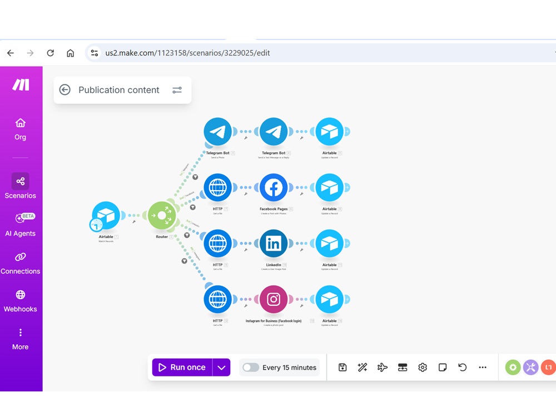The image size is (556, 417).
Task: Click the wrench between HTTP and Instagram
Action: pos(246,306)
